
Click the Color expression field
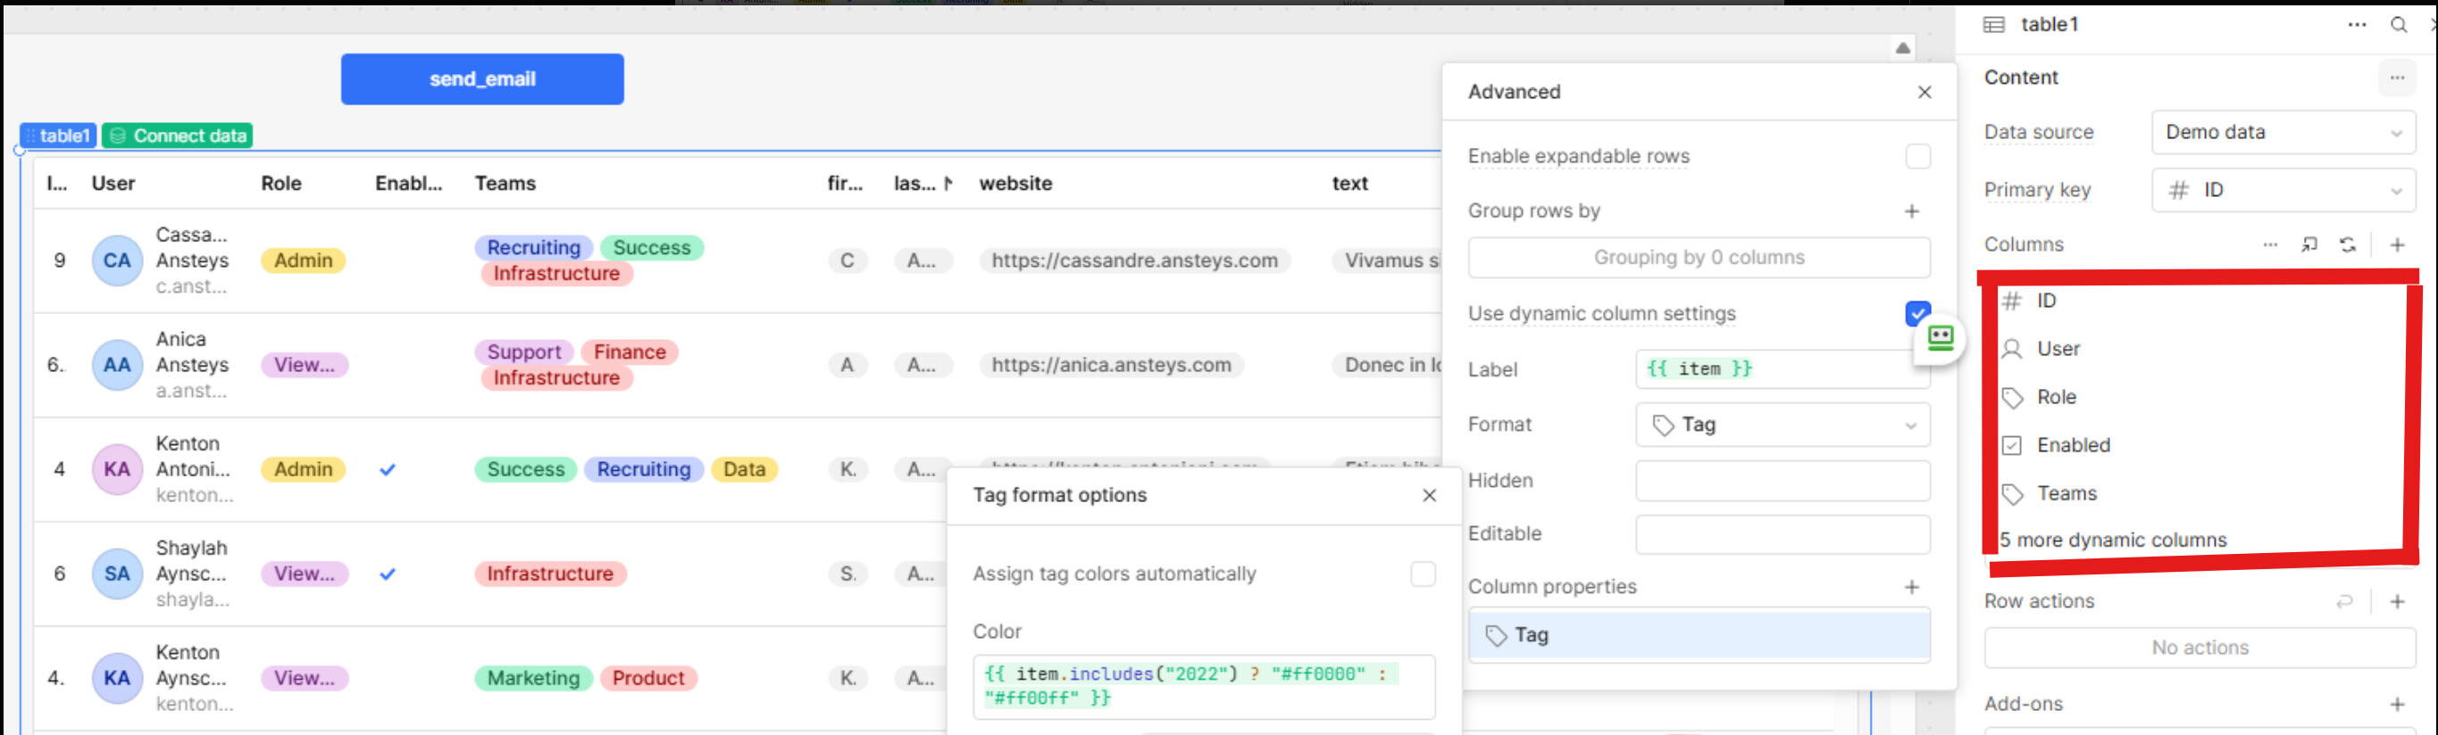click(1204, 686)
